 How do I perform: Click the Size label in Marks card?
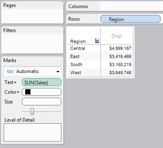[x=9, y=102]
